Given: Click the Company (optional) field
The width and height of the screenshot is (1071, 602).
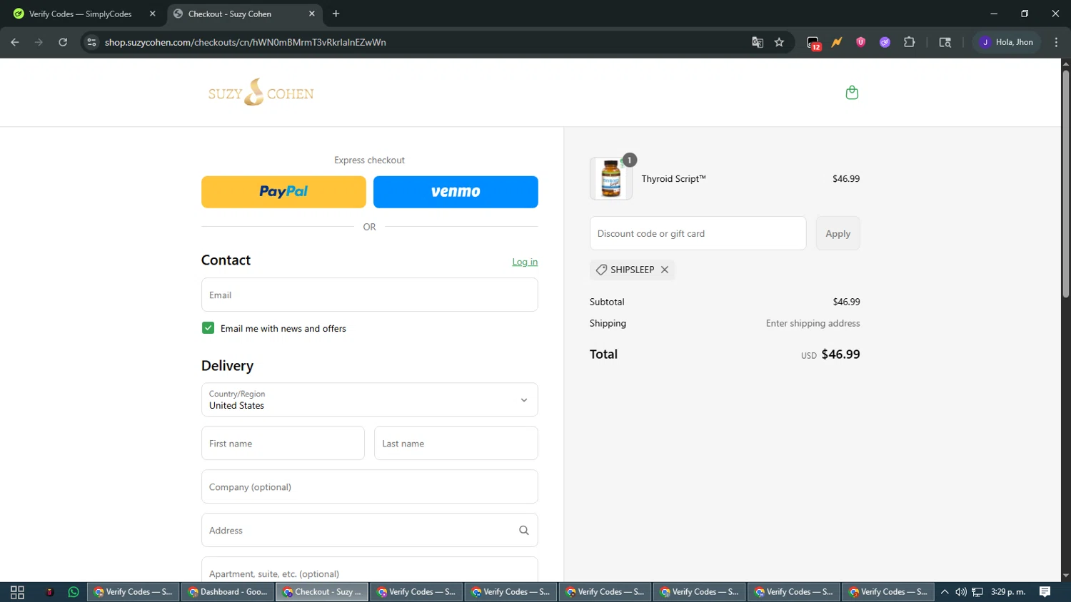Looking at the screenshot, I should (369, 486).
